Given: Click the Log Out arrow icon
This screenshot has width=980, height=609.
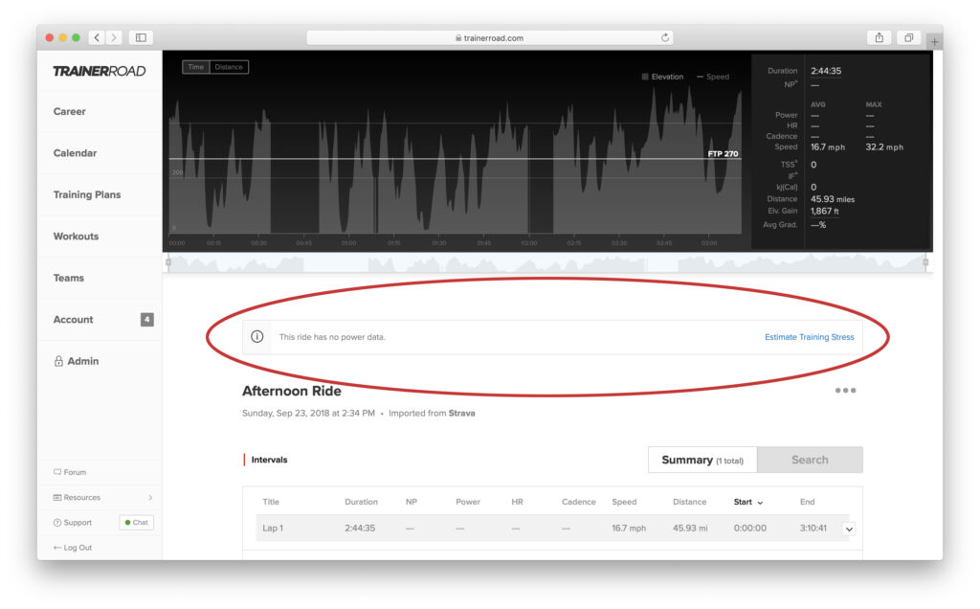Looking at the screenshot, I should (x=59, y=548).
